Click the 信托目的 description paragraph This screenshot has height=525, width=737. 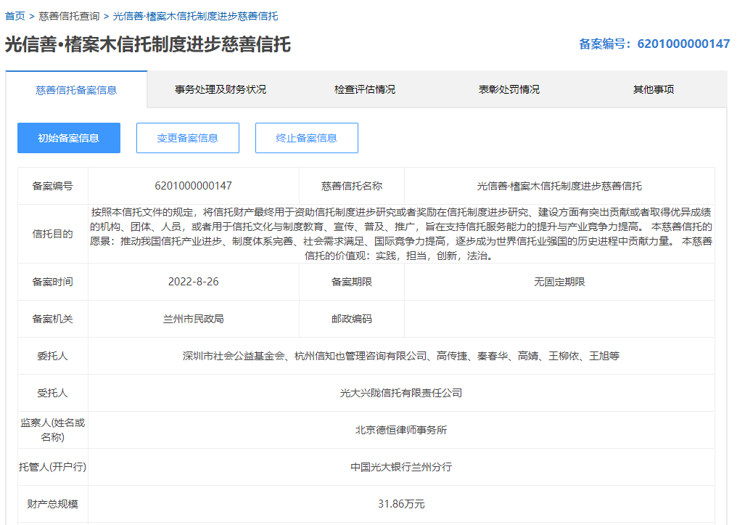(x=401, y=234)
